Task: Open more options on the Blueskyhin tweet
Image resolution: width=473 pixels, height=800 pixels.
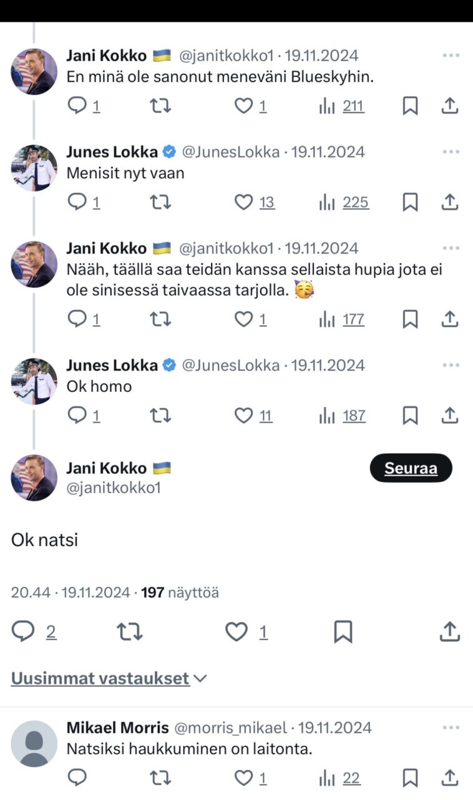Action: [451, 56]
